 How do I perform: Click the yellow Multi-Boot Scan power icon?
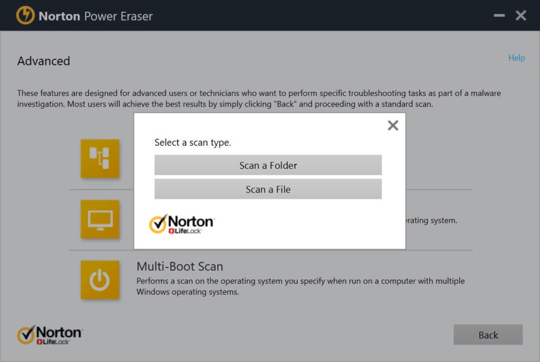pyautogui.click(x=100, y=280)
